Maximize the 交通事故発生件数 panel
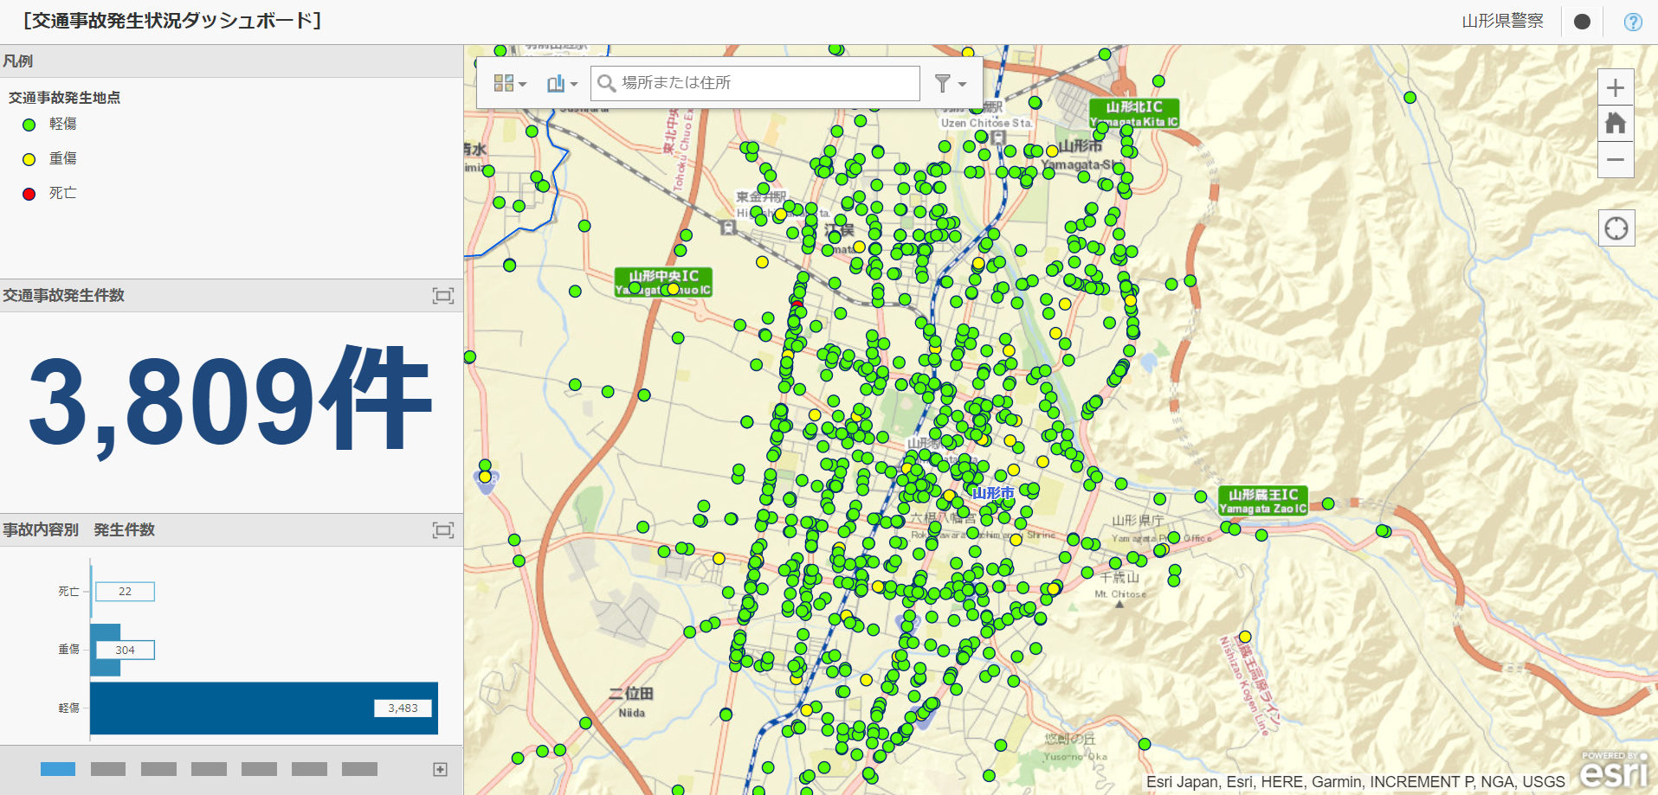 (442, 296)
